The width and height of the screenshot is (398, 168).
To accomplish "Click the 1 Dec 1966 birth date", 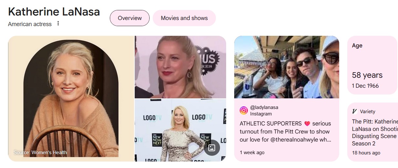I will [365, 86].
